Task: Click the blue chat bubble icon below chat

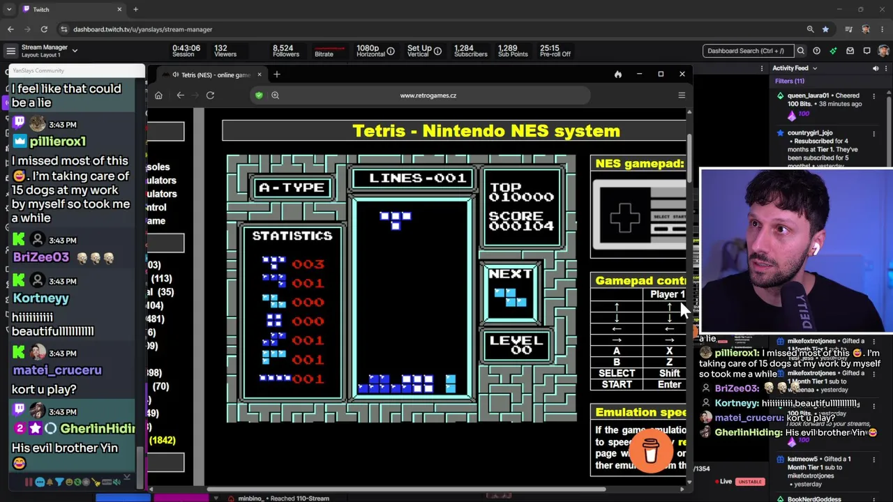Action: coord(40,482)
